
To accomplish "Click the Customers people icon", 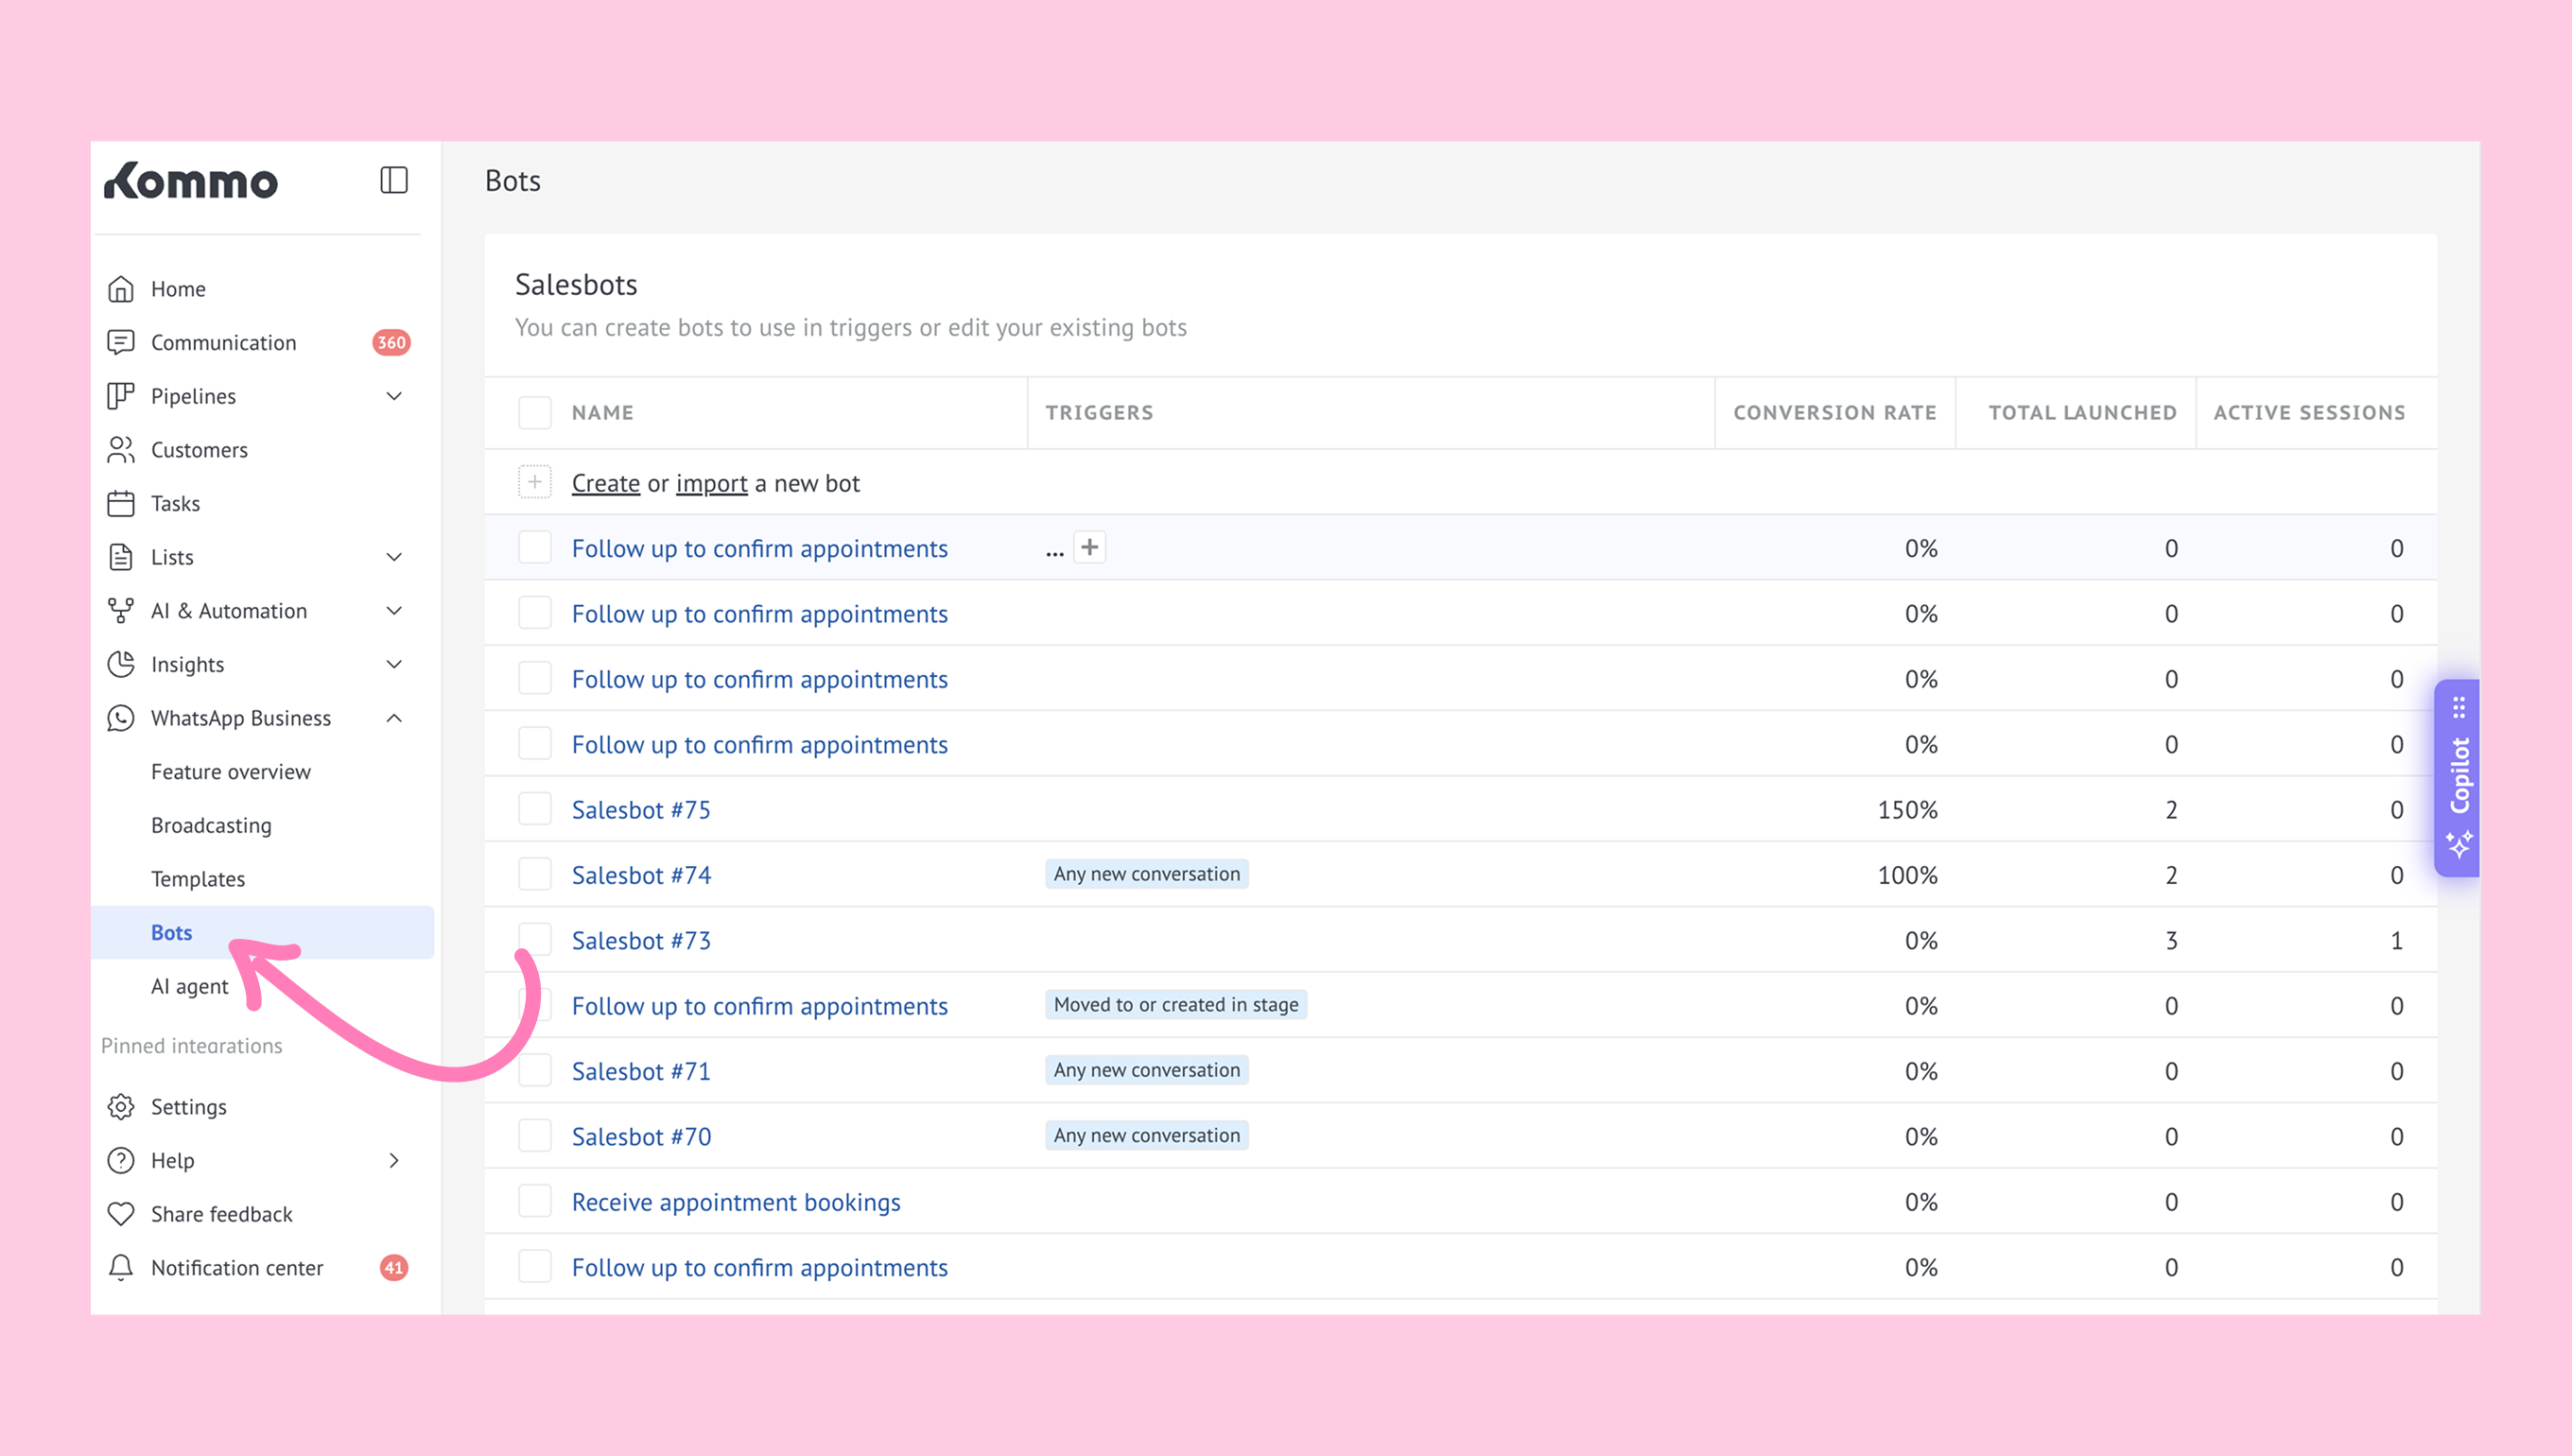I will (x=121, y=450).
